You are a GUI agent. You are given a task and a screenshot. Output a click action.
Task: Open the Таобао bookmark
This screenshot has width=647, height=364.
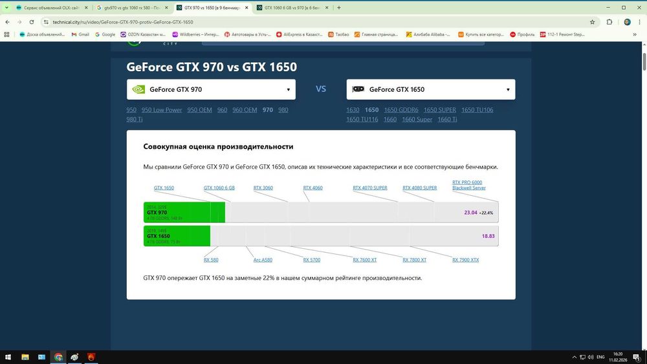[338, 35]
